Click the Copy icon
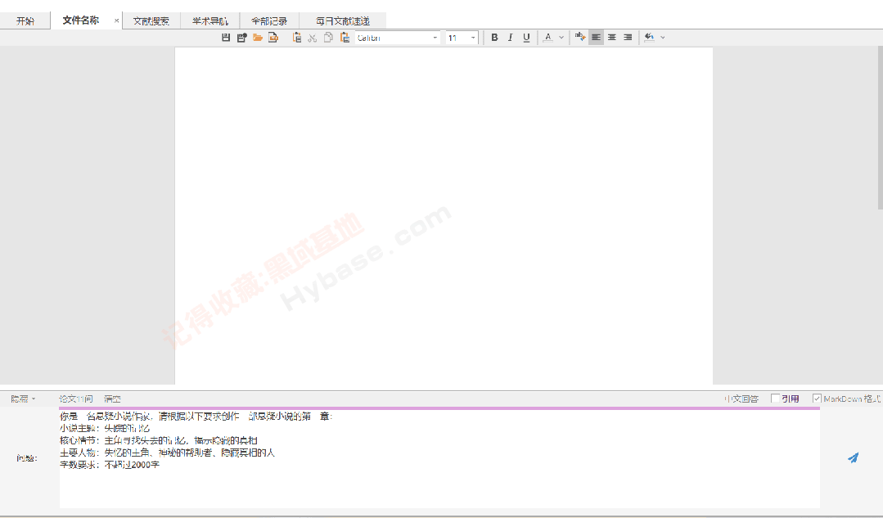Screen dimensions: 883x518 pyautogui.click(x=327, y=37)
